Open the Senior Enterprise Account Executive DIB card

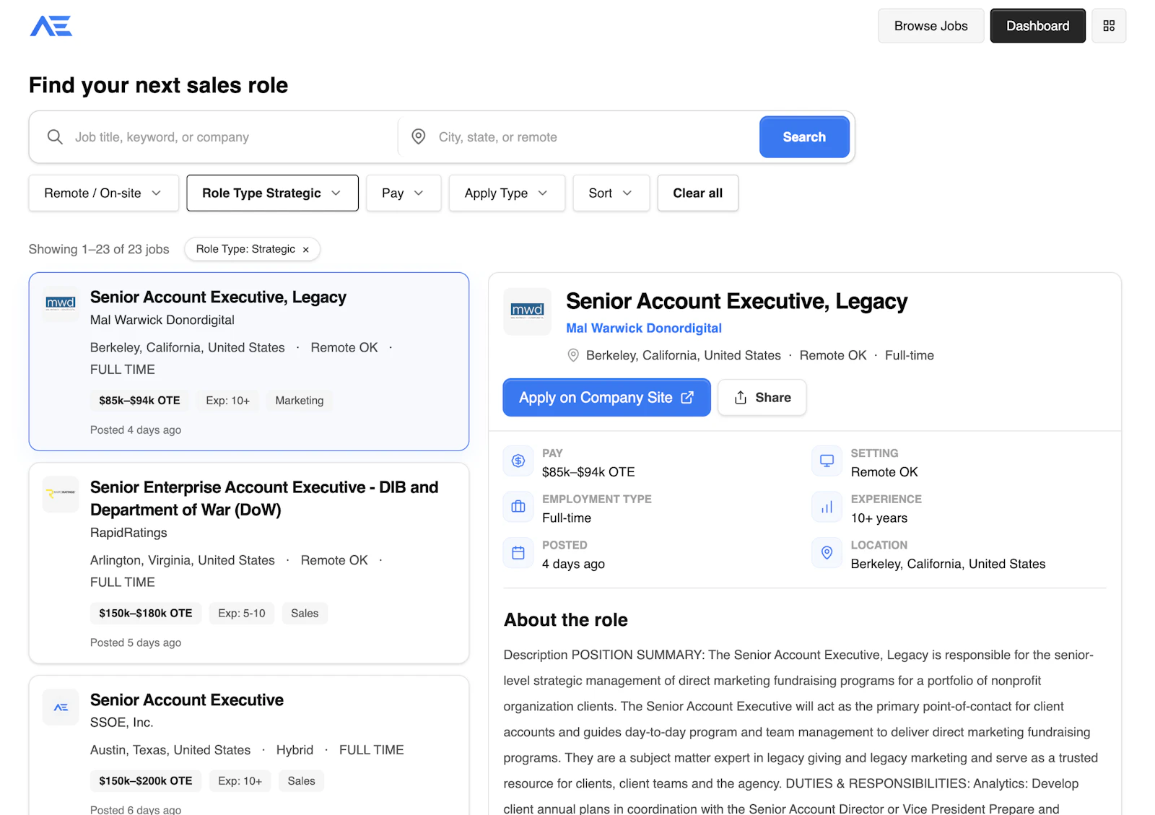point(249,563)
